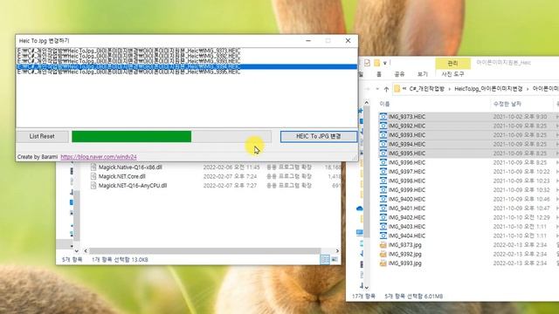Viewport: 559px width, 314px height.
Task: Click the IMG_9393.HEIC file icon
Action: point(383,135)
